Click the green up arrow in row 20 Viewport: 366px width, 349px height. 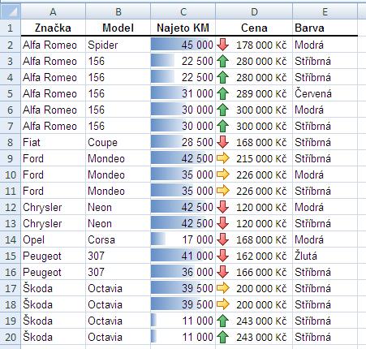(223, 337)
